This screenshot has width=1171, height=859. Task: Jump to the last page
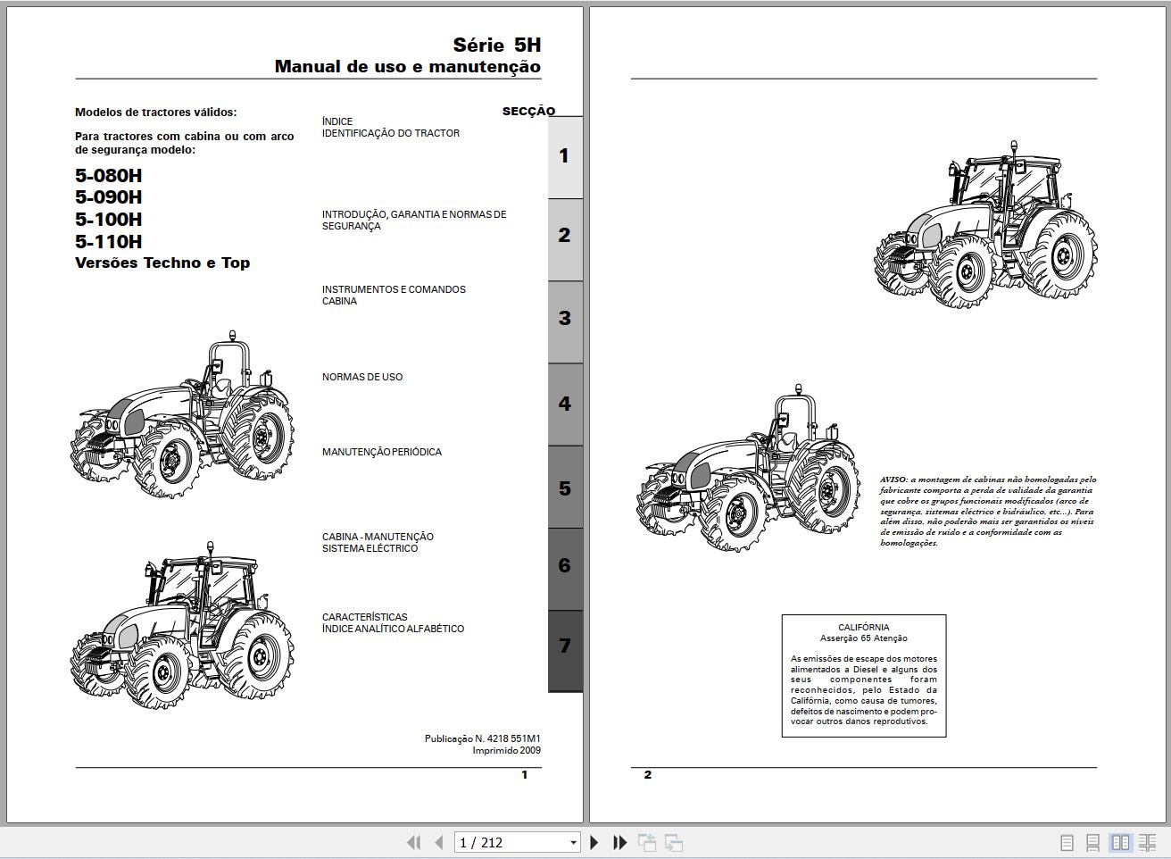[619, 842]
